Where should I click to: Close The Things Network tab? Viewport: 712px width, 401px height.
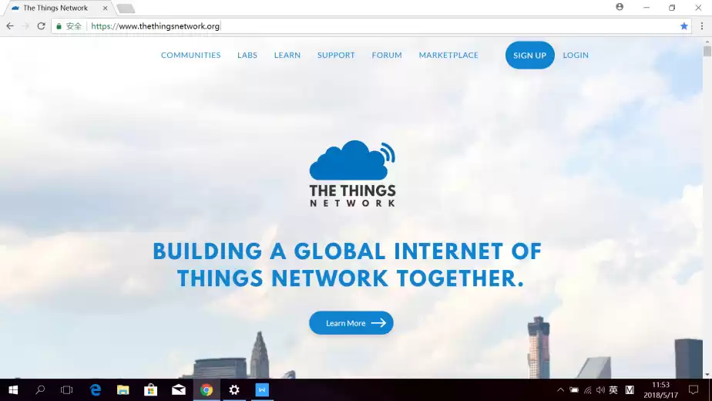(105, 8)
